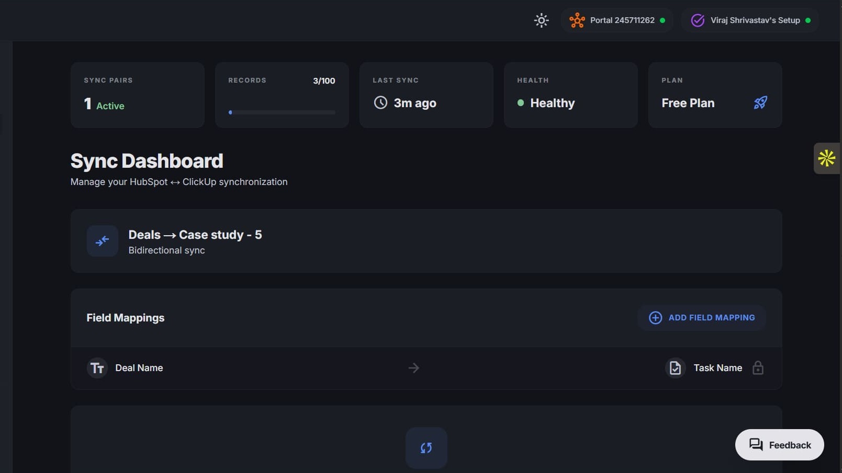
Task: Click the text type icon beside Deal Name
Action: coord(97,368)
